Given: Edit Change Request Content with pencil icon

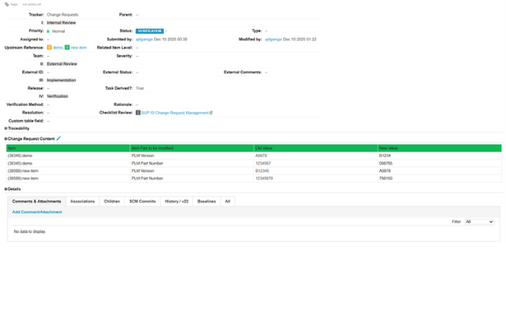Looking at the screenshot, I should [x=59, y=138].
